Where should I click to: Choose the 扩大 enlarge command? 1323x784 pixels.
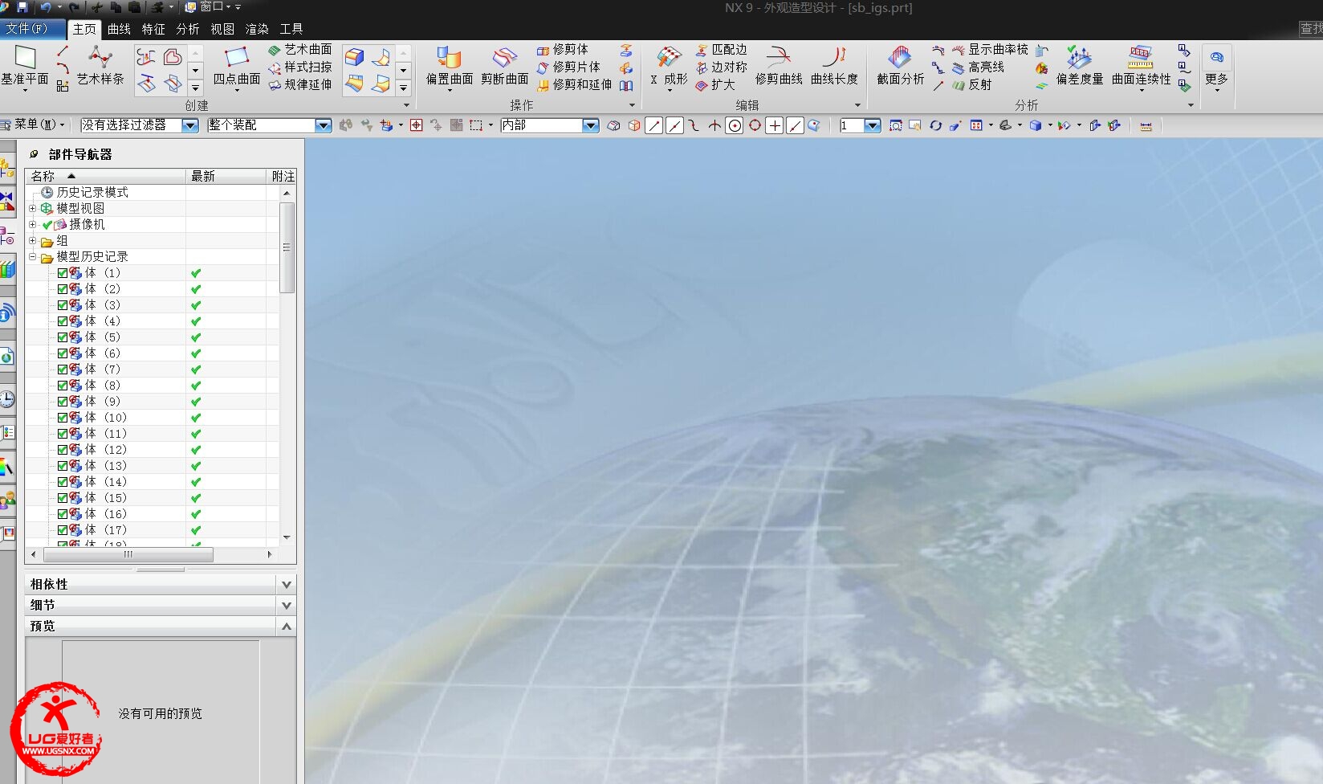point(715,84)
